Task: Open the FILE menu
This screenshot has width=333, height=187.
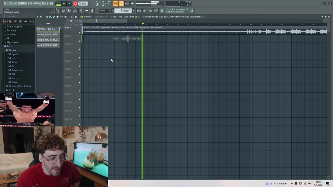Action: (6, 3)
